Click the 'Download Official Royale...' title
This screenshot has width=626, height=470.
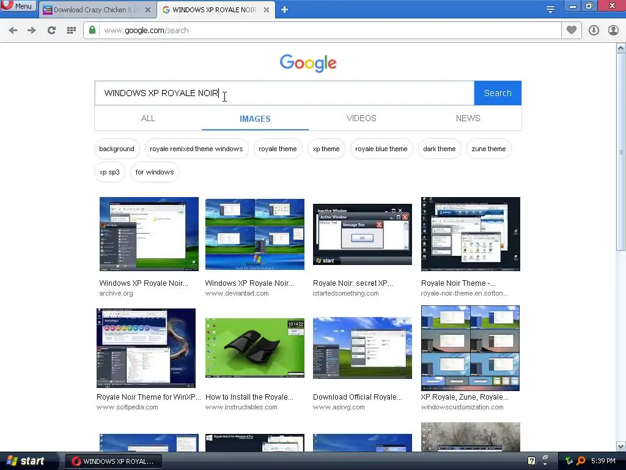point(357,397)
